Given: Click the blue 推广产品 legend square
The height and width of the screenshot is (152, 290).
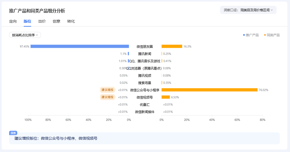Looking at the screenshot, I should click(244, 35).
